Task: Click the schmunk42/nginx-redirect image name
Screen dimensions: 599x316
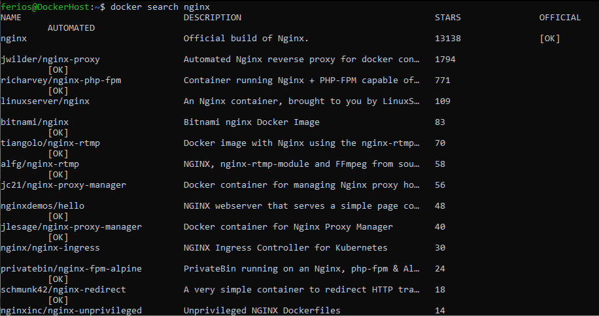Action: tap(63, 290)
